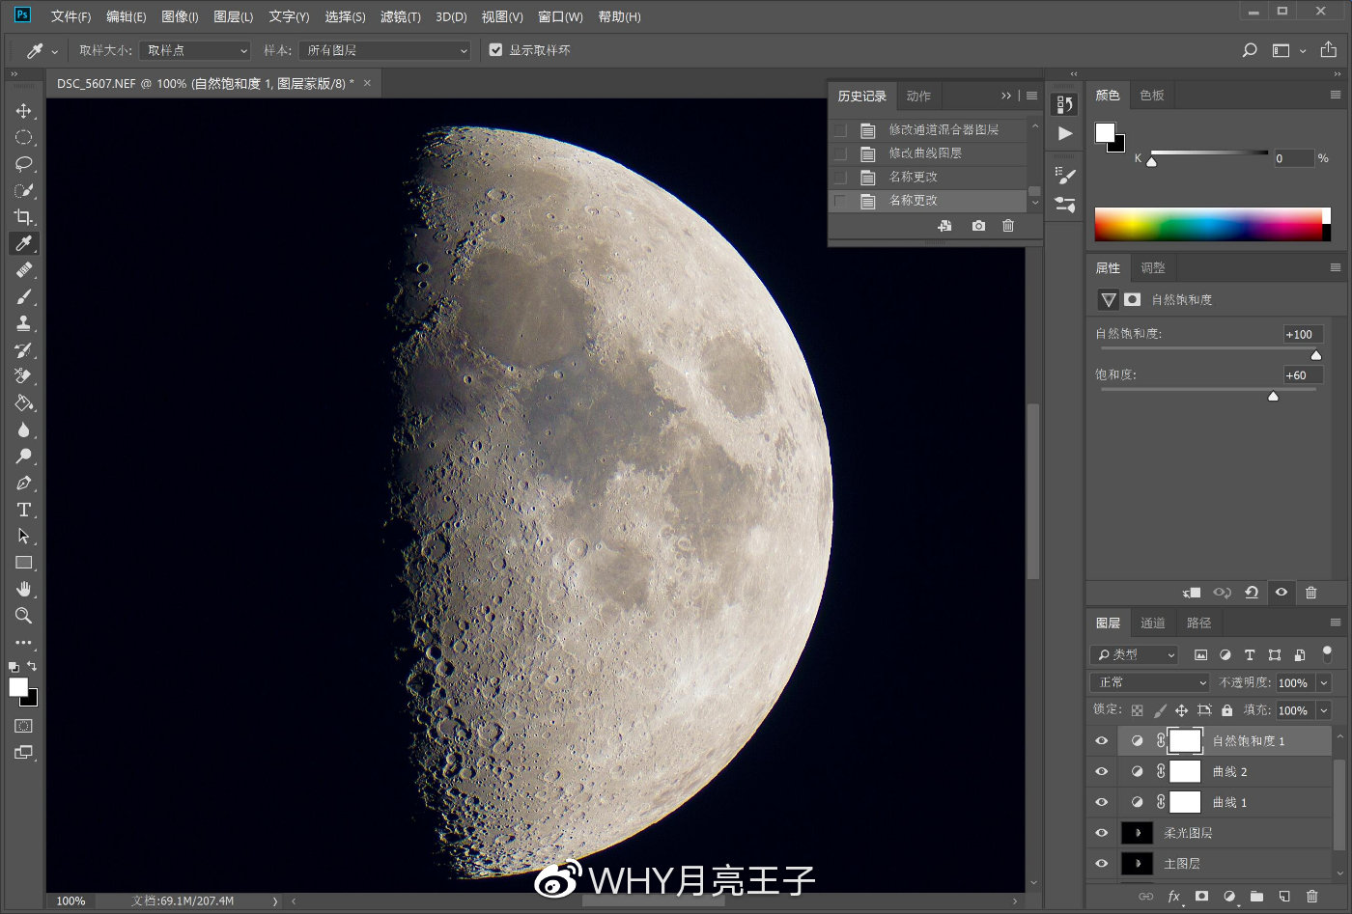Image resolution: width=1352 pixels, height=914 pixels.
Task: Select the Hand tool
Action: (23, 589)
